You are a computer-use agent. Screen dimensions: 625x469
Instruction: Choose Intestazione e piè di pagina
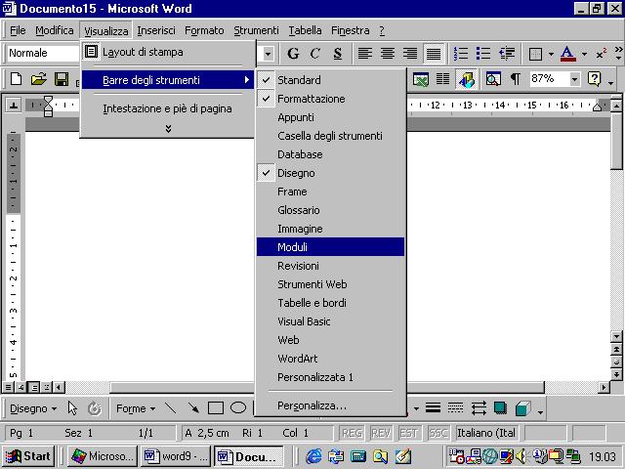point(168,108)
